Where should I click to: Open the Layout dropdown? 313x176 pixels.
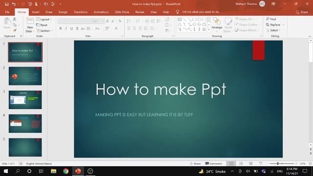coord(44,20)
